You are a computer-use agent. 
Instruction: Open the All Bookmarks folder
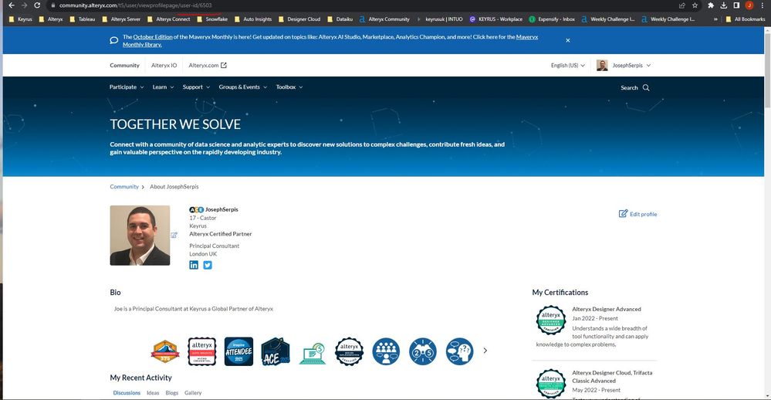[745, 19]
